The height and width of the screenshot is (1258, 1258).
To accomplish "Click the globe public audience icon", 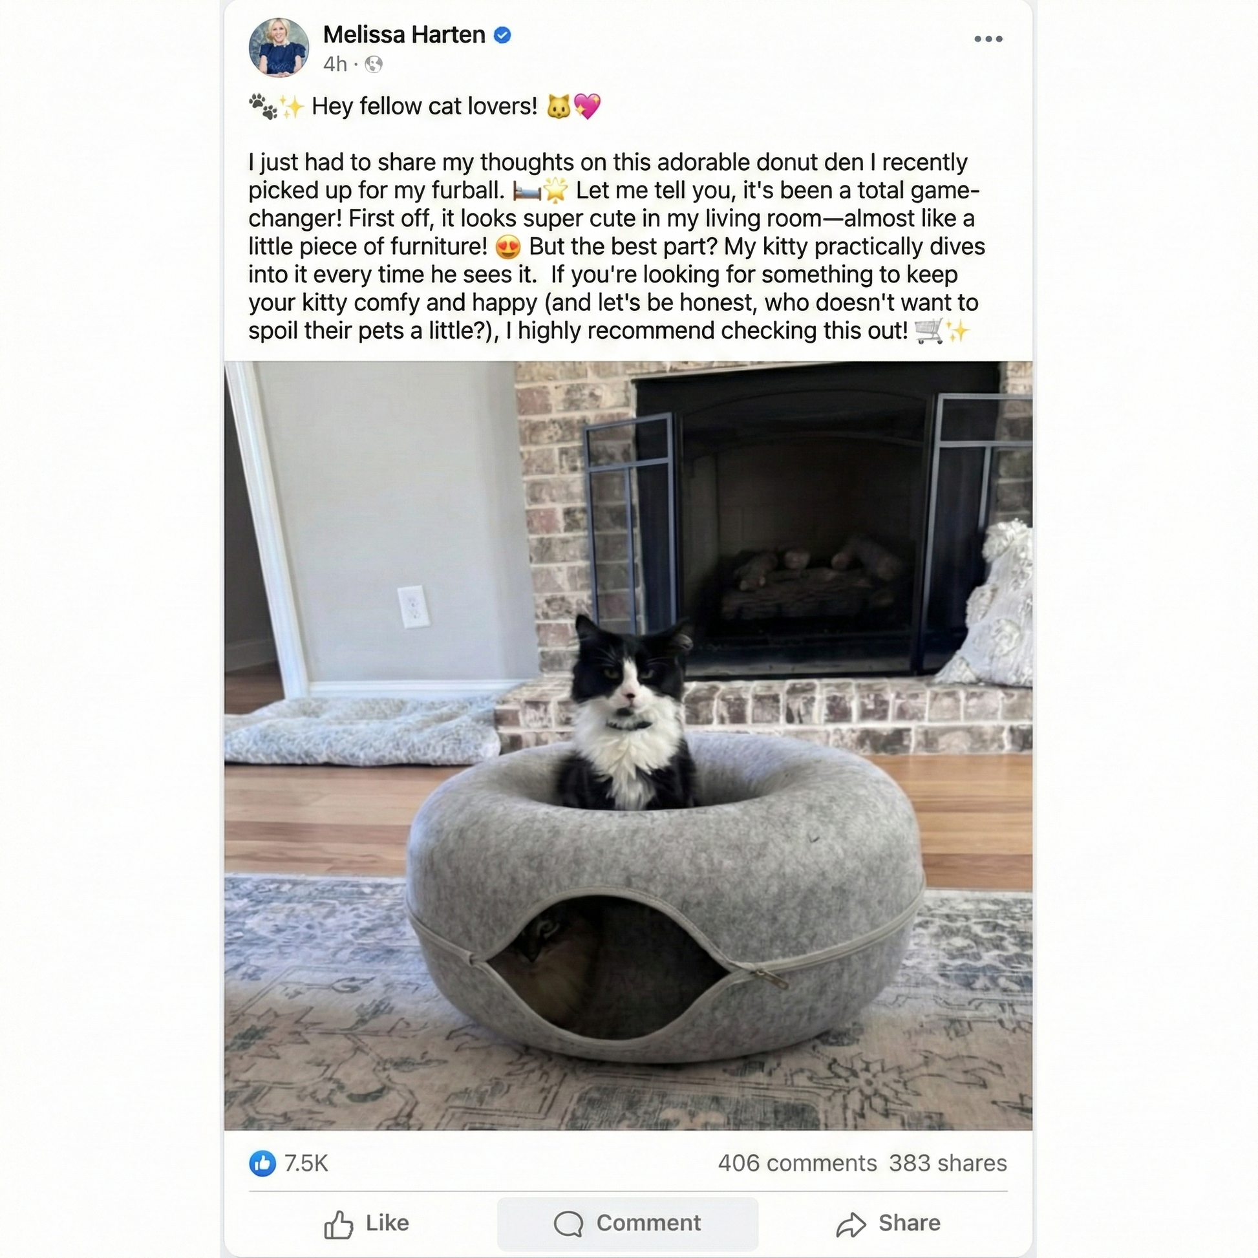I will pyautogui.click(x=374, y=64).
